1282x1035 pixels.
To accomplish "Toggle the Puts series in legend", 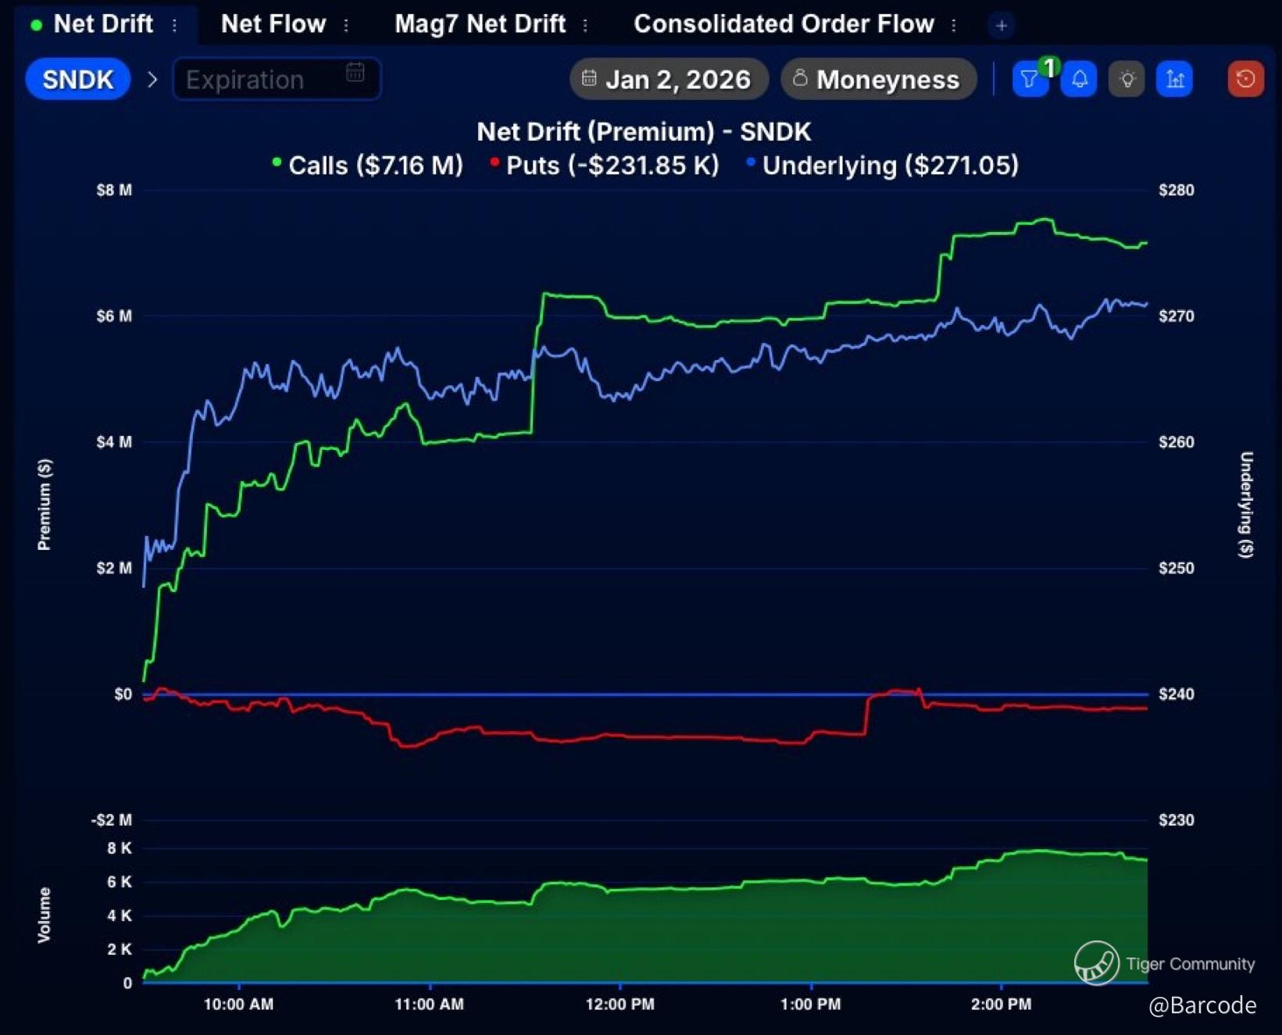I will coord(604,166).
